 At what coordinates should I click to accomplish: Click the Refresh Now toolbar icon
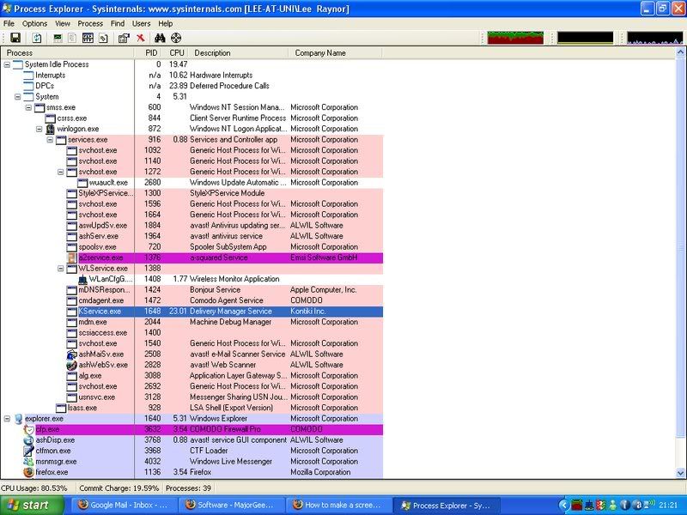coord(37,38)
